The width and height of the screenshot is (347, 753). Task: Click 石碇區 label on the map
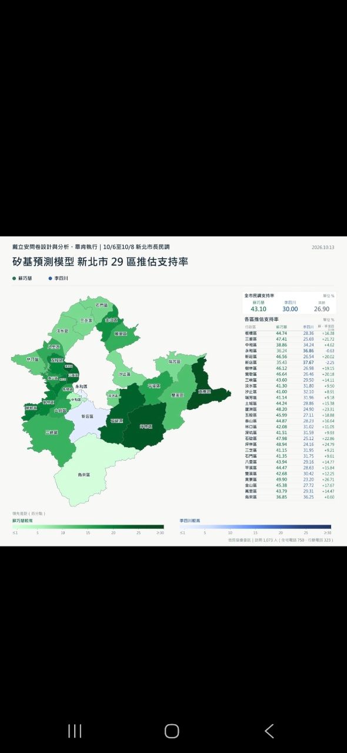pyautogui.click(x=117, y=421)
